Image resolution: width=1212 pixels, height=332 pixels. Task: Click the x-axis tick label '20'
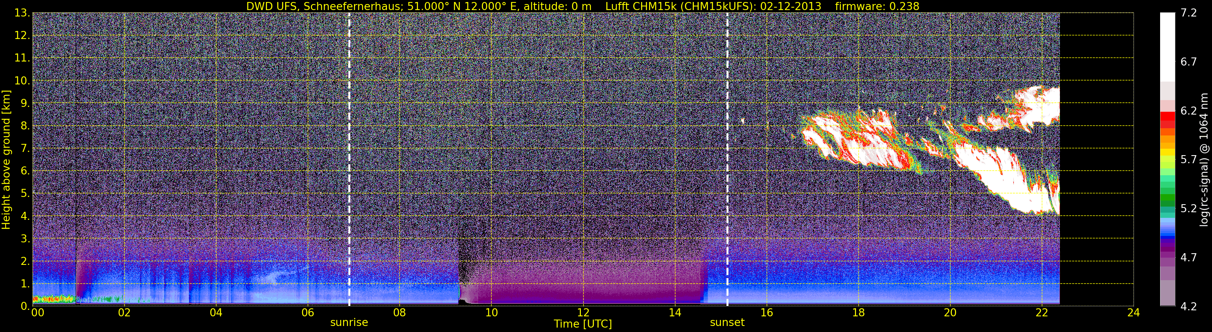pyautogui.click(x=950, y=313)
